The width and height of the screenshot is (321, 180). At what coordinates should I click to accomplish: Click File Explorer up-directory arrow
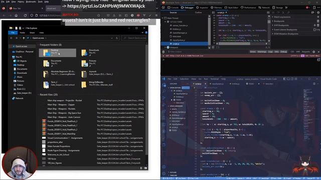coord(24,38)
